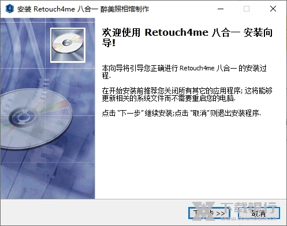The width and height of the screenshot is (287, 226).
Task: Click the Next step (下一步 >>) button
Action: [209, 213]
